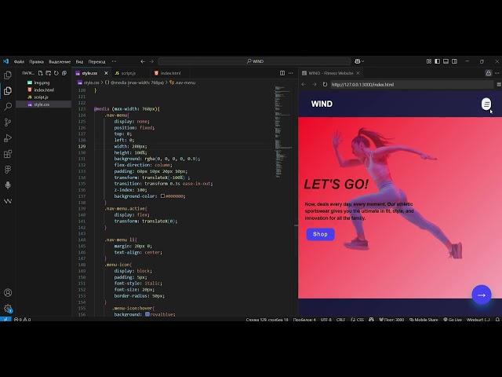Collapse all folders in Explorer

pyautogui.click(x=64, y=73)
